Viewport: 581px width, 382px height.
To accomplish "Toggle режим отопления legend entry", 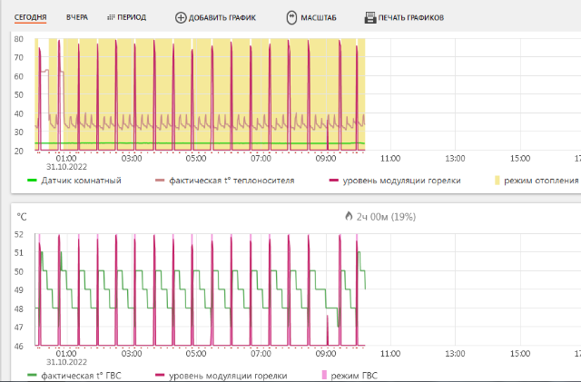I will 540,181.
